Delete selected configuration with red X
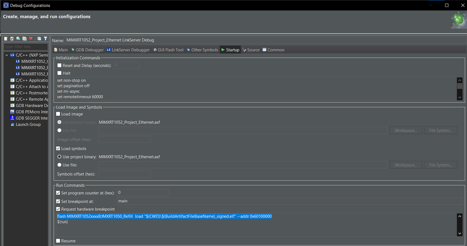This screenshot has width=467, height=246. [x=31, y=38]
